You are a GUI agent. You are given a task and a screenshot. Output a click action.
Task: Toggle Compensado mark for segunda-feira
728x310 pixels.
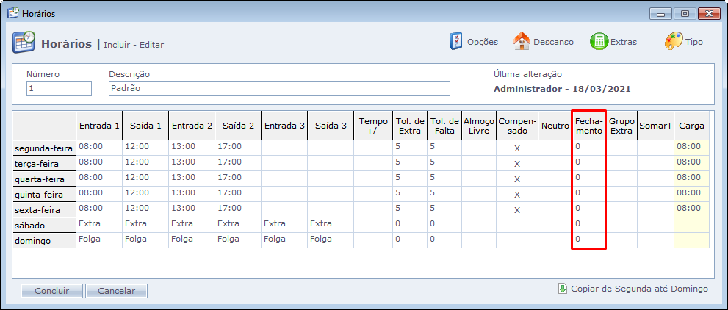(x=517, y=148)
